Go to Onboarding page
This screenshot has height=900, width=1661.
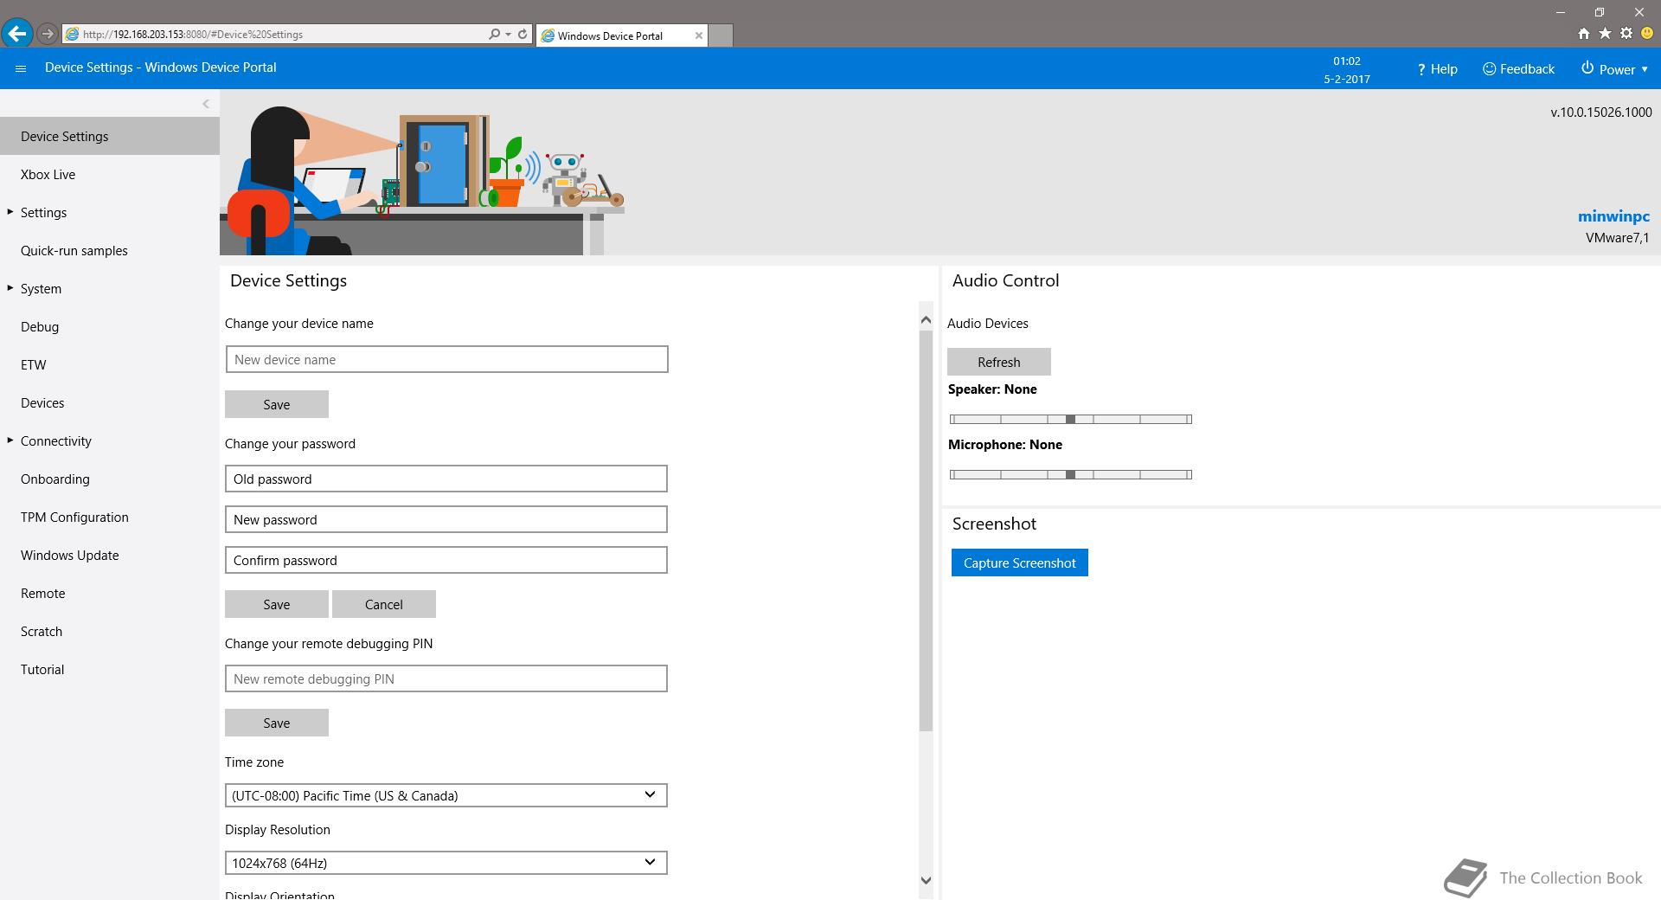coord(55,479)
